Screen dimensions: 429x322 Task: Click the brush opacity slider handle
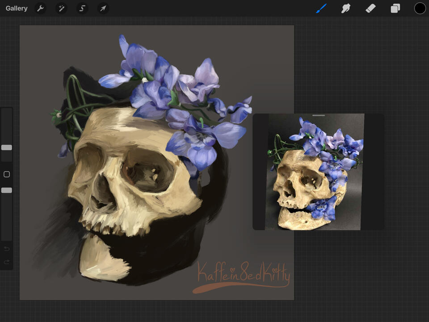(x=7, y=191)
